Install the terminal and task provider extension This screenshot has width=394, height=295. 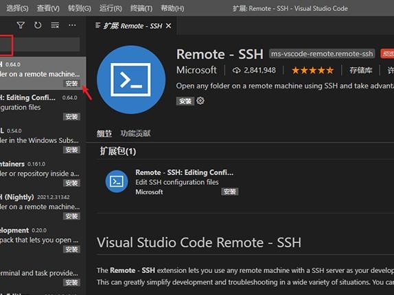click(x=71, y=283)
